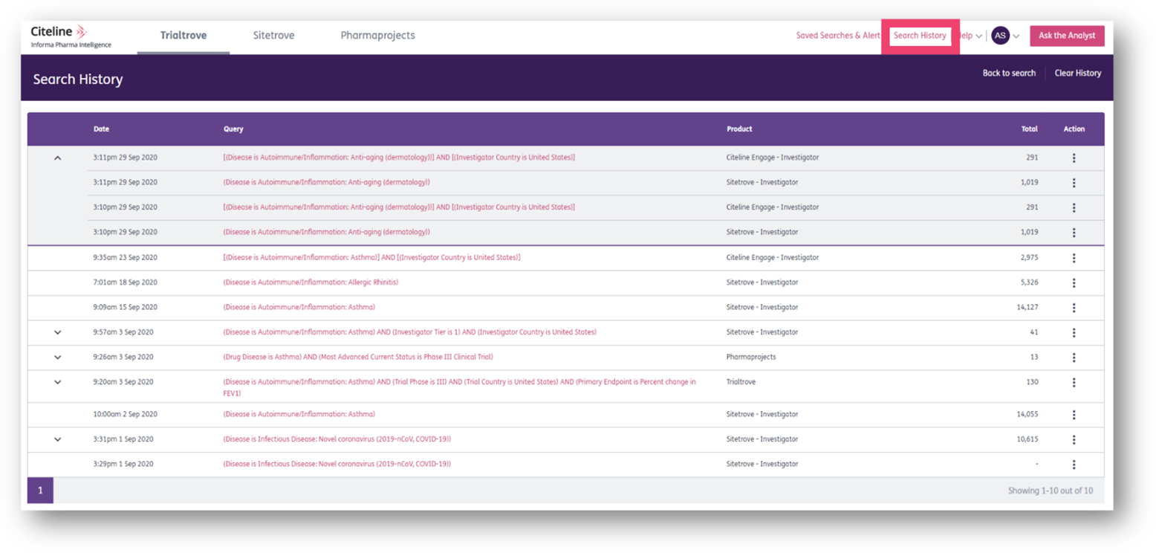Viewport: 1156px width, 553px height.
Task: Open actions menu for the Trialtrove FEV1 query
Action: (1074, 382)
